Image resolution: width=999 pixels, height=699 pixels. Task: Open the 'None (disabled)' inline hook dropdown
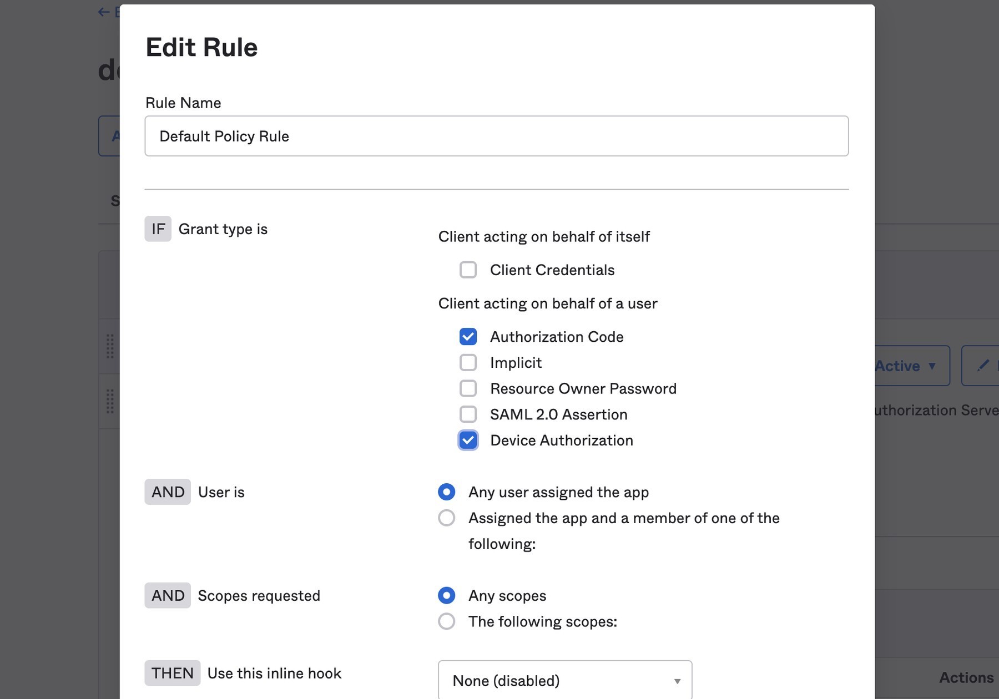(564, 681)
